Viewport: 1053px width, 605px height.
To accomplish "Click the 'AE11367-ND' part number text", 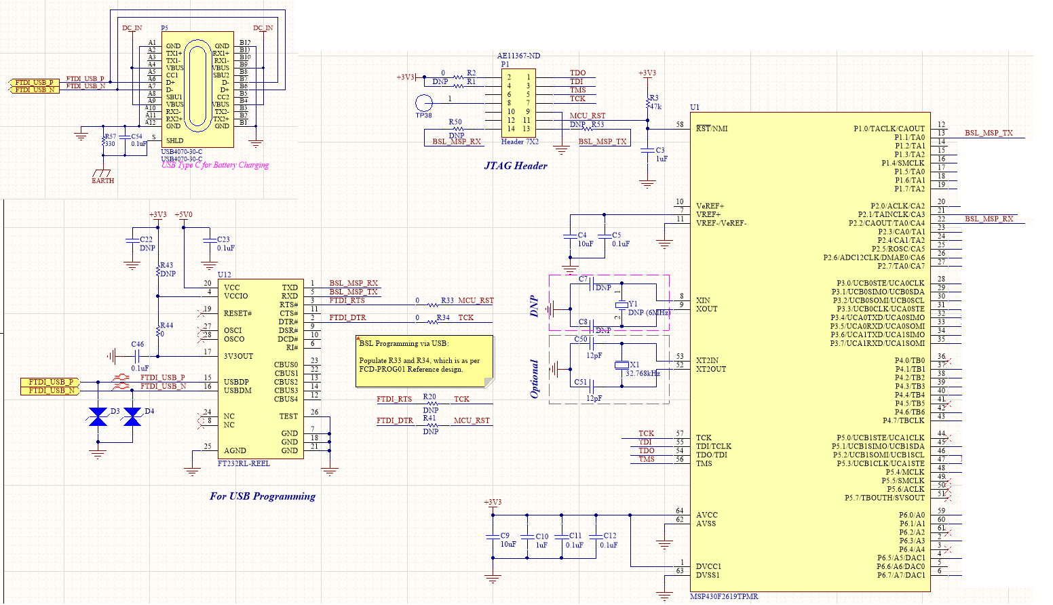I will tap(519, 56).
